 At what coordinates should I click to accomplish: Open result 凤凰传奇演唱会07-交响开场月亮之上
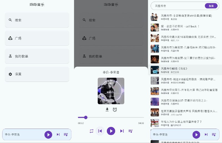[x=185, y=102]
